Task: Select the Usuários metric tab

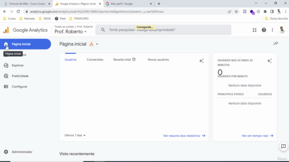Action: point(70,60)
